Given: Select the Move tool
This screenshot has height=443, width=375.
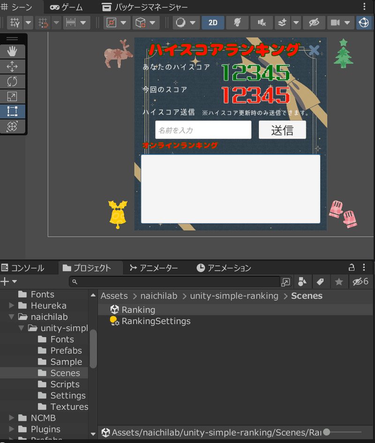Looking at the screenshot, I should [13, 66].
